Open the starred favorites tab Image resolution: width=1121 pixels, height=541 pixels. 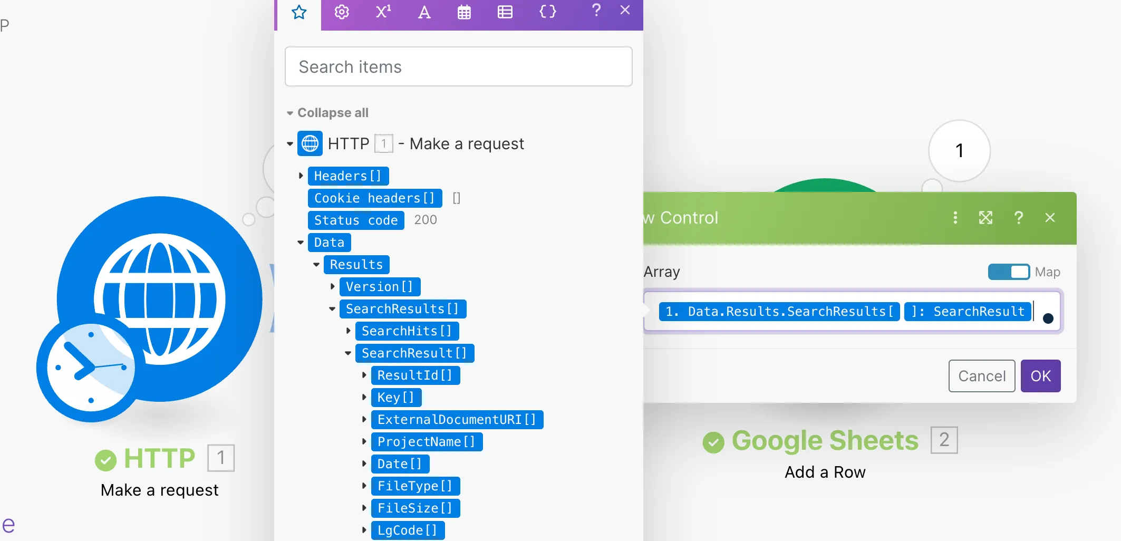299,12
